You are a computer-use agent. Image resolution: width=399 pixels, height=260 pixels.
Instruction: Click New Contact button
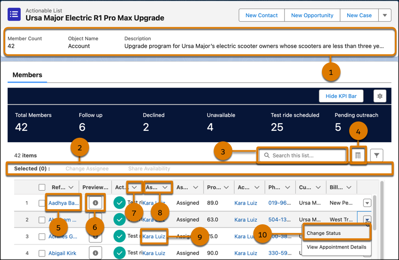point(261,15)
